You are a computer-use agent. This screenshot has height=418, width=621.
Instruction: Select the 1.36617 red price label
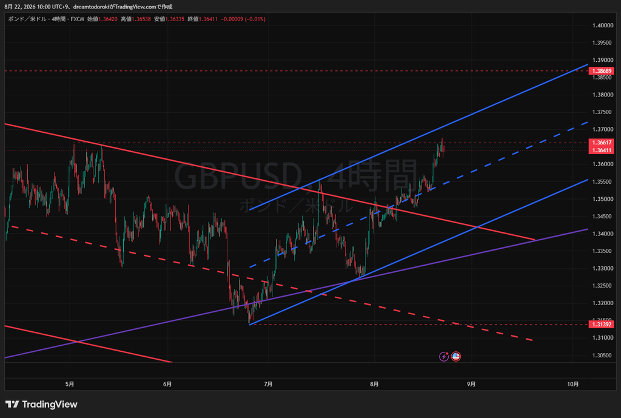click(602, 143)
